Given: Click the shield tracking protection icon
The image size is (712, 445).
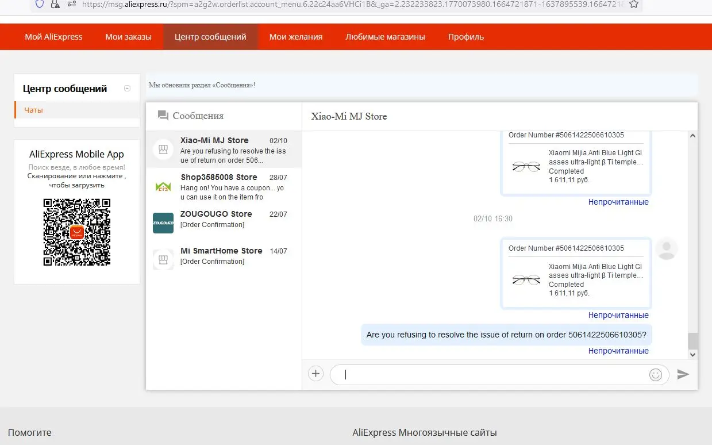Looking at the screenshot, I should tap(40, 4).
